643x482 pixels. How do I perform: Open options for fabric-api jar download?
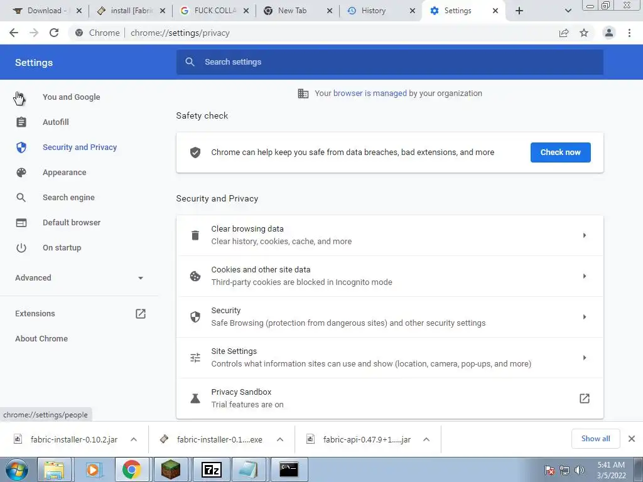click(x=426, y=439)
